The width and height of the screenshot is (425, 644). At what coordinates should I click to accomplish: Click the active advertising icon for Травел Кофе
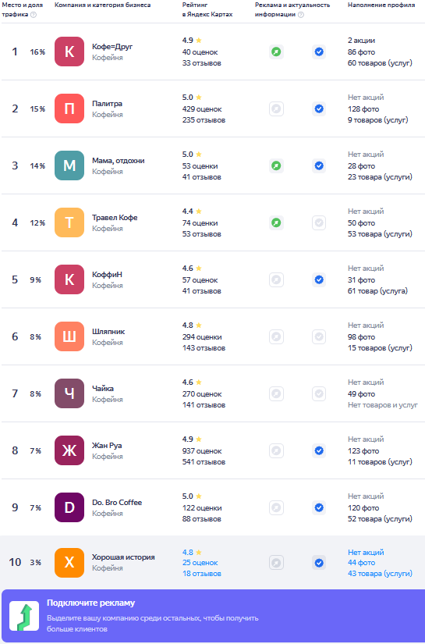(x=276, y=223)
